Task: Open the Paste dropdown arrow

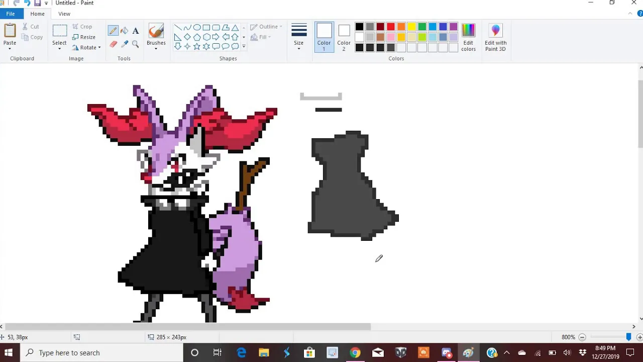Action: pyautogui.click(x=10, y=49)
